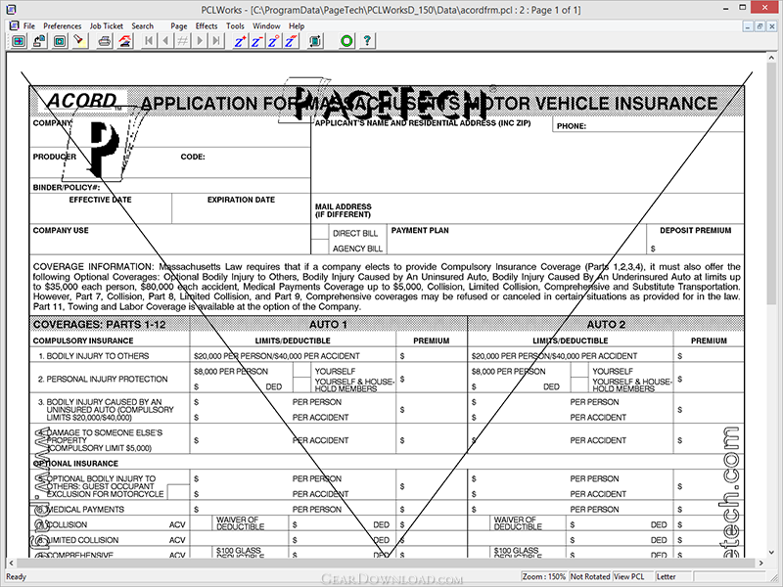Click the previous page arrow
This screenshot has width=783, height=587.
coord(165,41)
